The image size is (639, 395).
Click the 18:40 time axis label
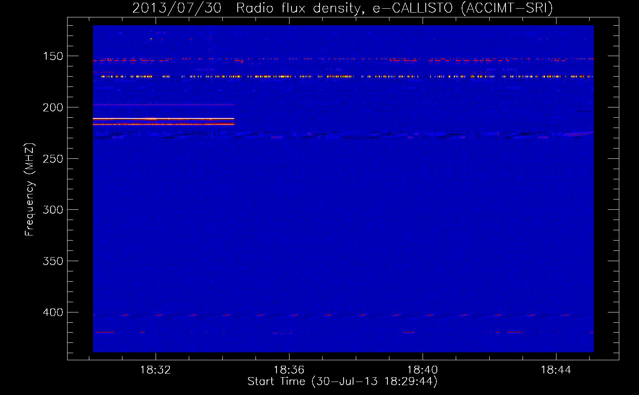click(423, 370)
